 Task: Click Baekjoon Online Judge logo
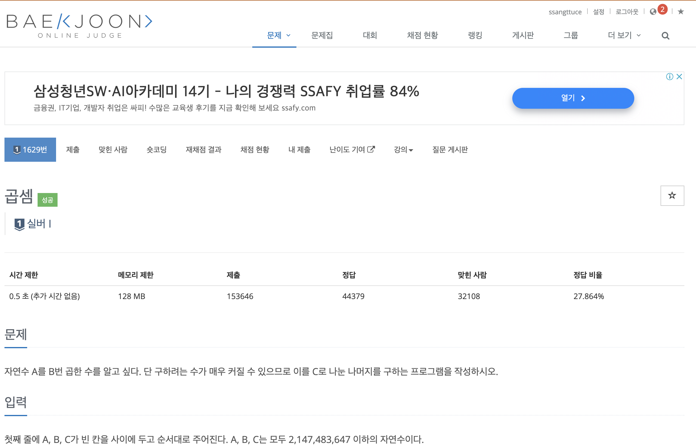click(79, 26)
